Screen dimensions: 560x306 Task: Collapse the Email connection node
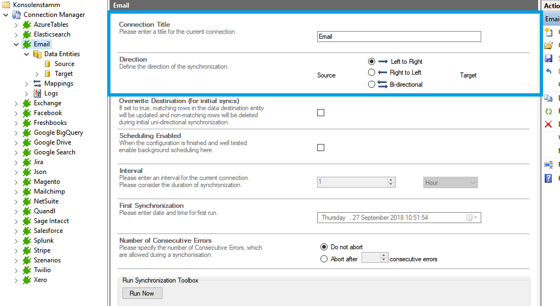coord(16,44)
